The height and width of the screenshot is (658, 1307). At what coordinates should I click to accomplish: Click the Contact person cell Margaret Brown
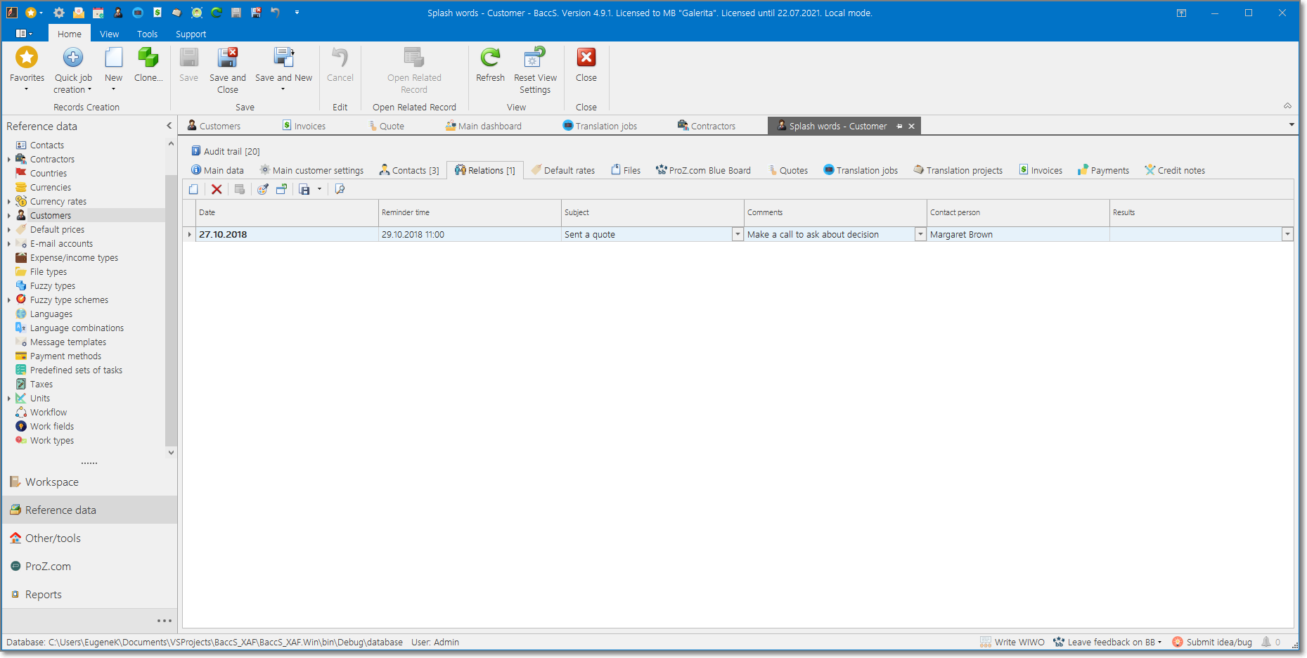coord(1018,235)
